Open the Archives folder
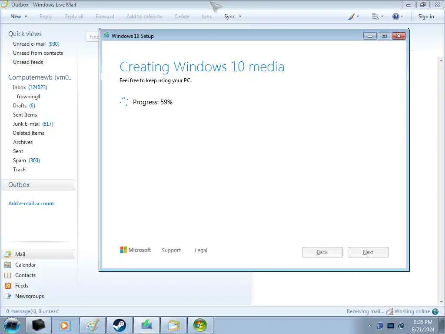The width and height of the screenshot is (445, 334). pos(23,142)
